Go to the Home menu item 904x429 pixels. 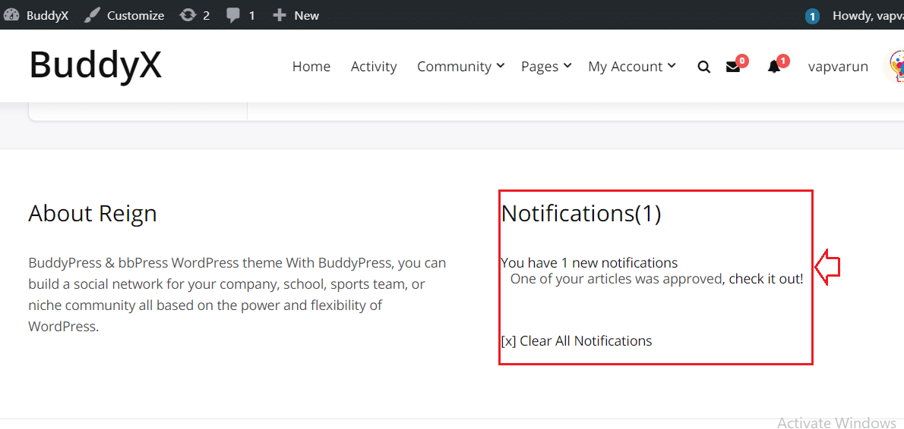[x=311, y=67]
